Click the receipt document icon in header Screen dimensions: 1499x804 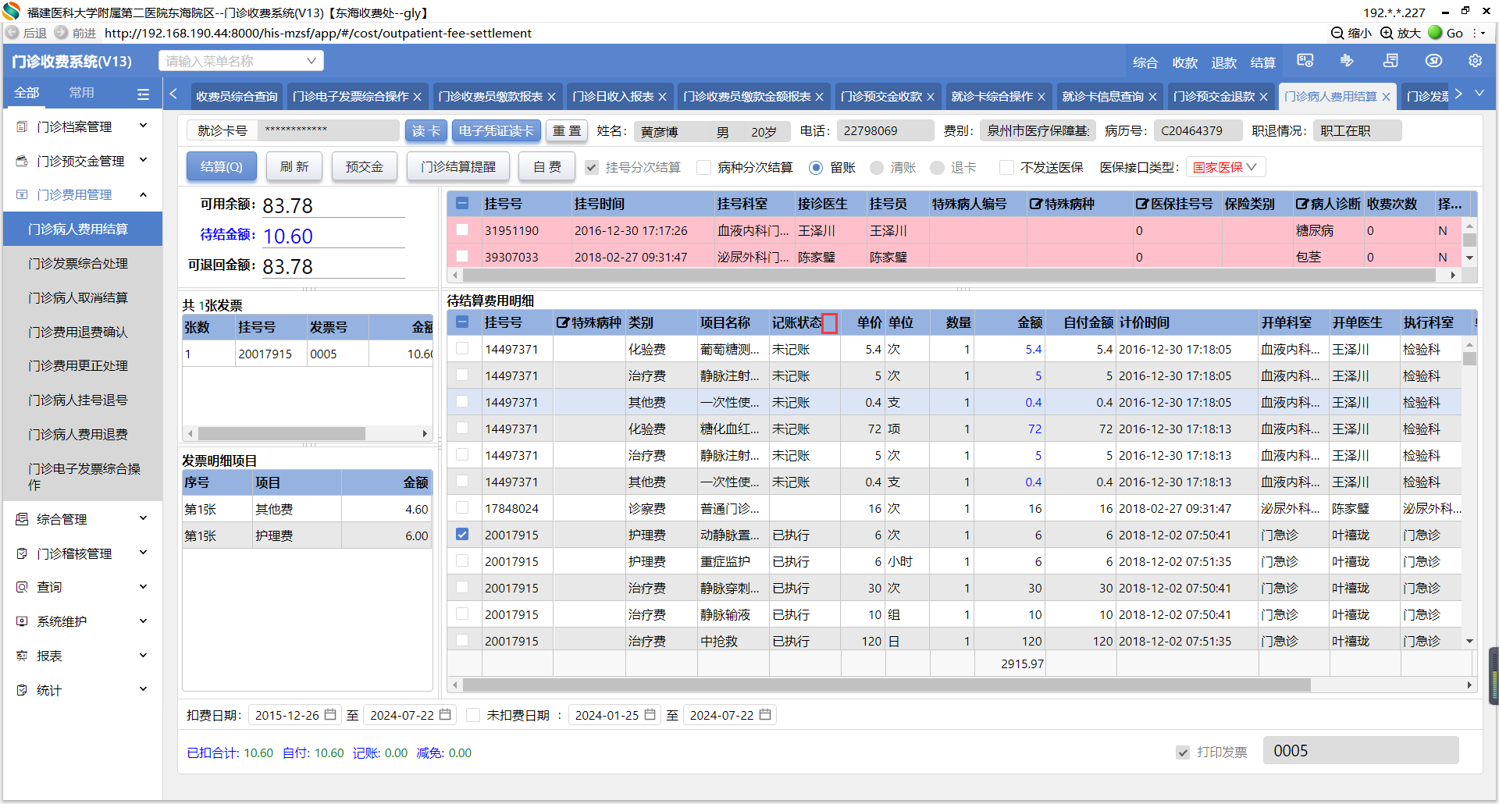tap(1390, 61)
